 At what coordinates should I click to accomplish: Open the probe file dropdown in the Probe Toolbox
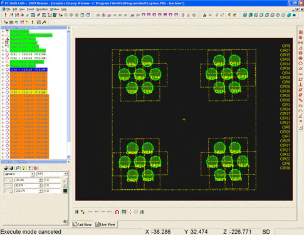pos(33,174)
